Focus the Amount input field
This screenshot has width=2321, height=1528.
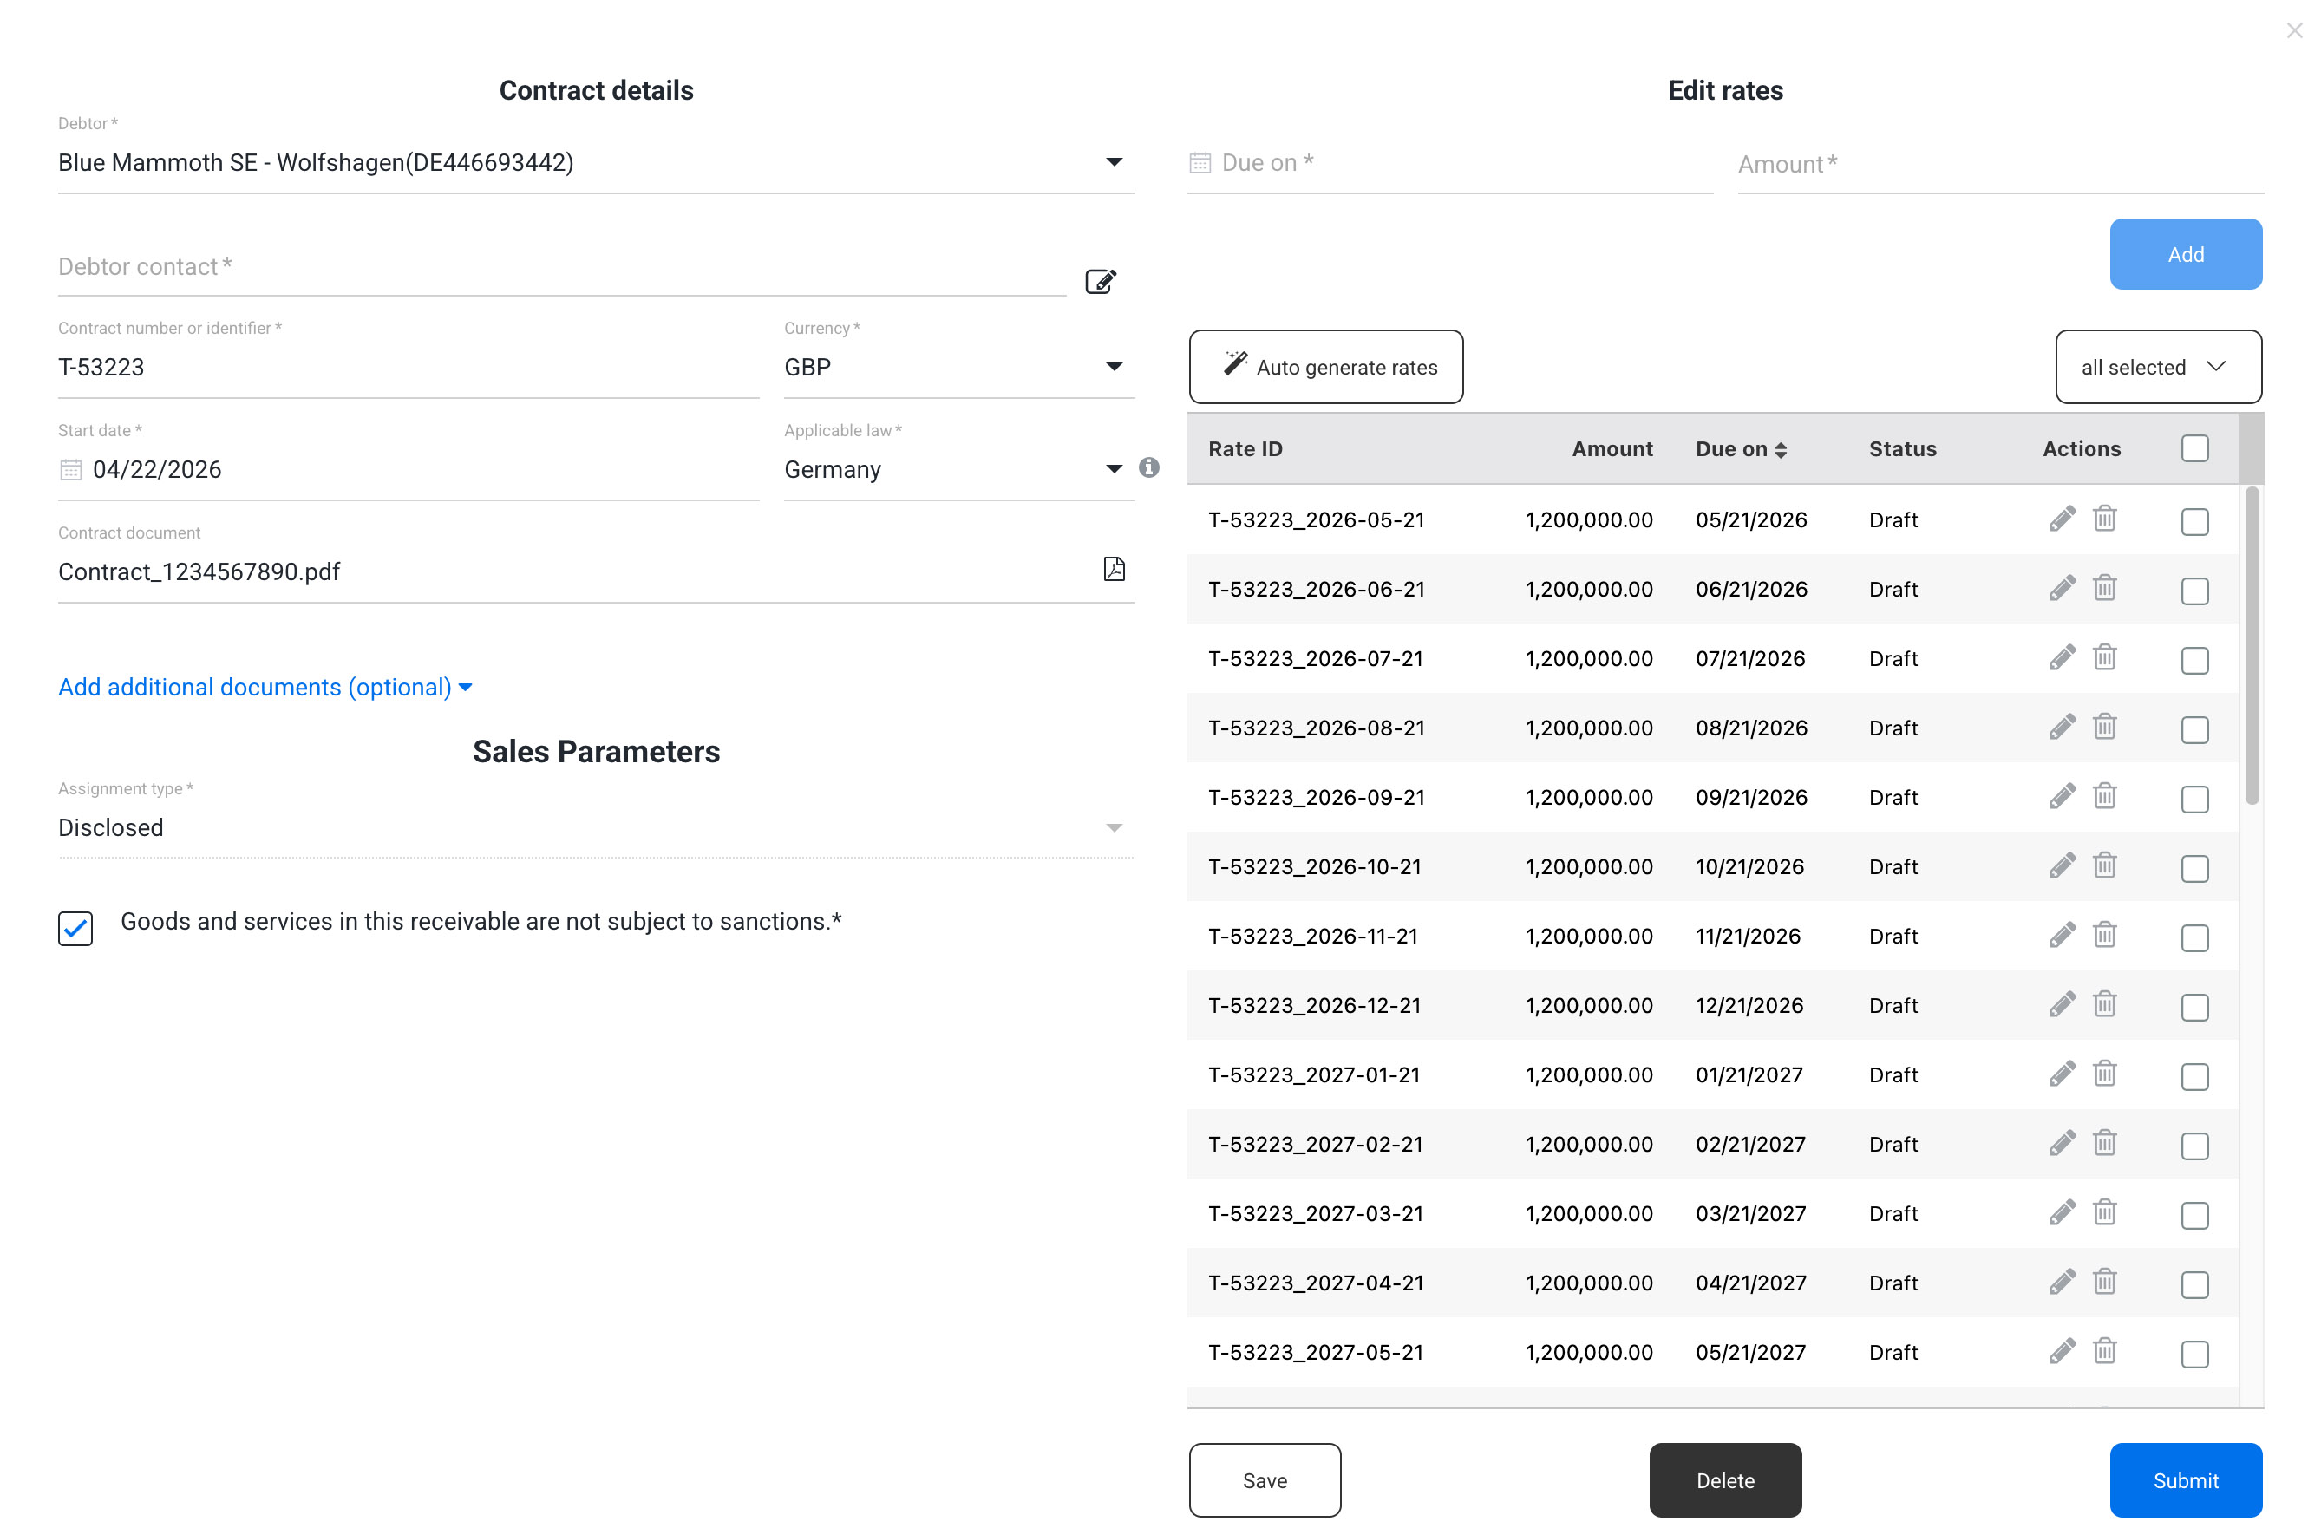click(x=2000, y=164)
